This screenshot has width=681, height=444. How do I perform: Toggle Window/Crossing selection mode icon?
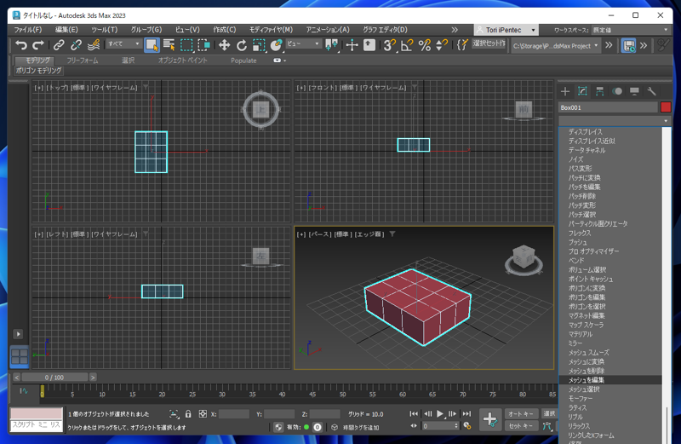[x=204, y=45]
